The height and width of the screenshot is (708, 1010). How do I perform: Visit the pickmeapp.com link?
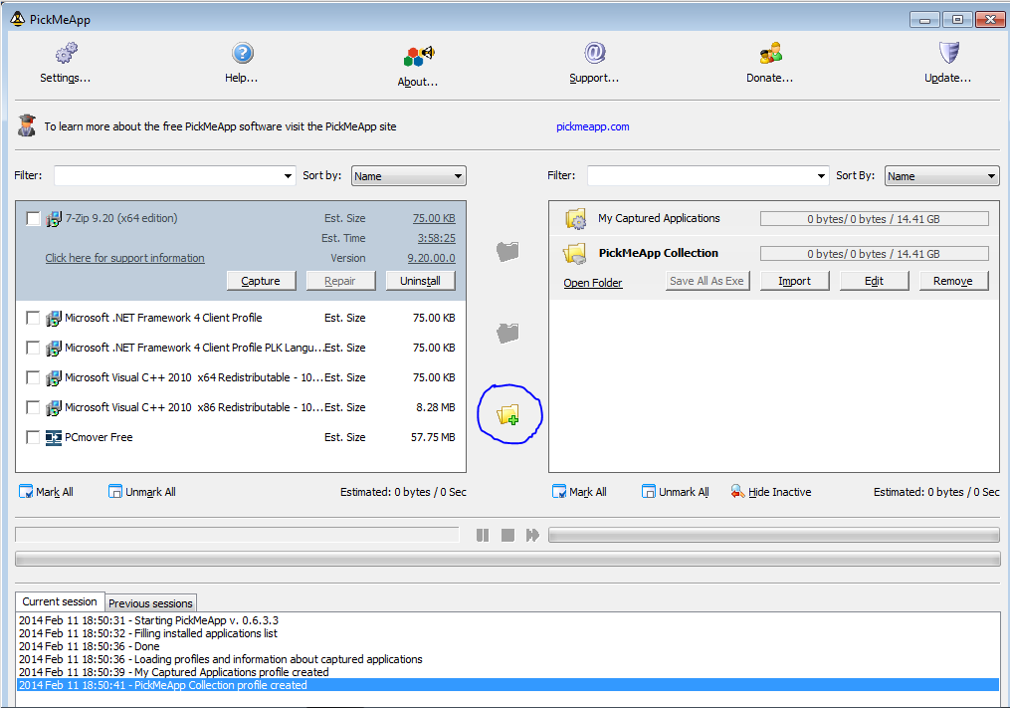point(593,127)
